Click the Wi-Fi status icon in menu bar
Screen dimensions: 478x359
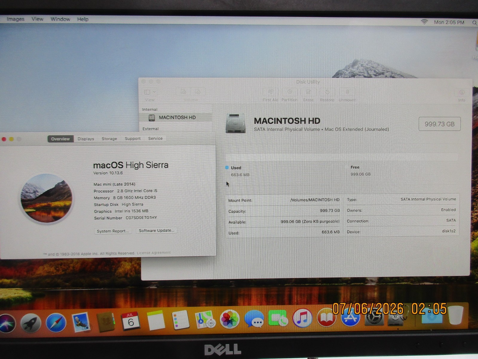click(424, 22)
